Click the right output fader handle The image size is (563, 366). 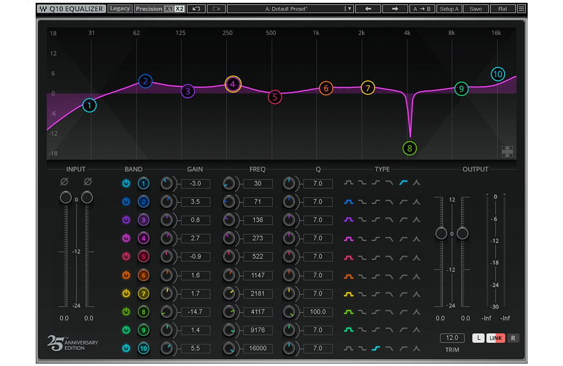click(463, 233)
